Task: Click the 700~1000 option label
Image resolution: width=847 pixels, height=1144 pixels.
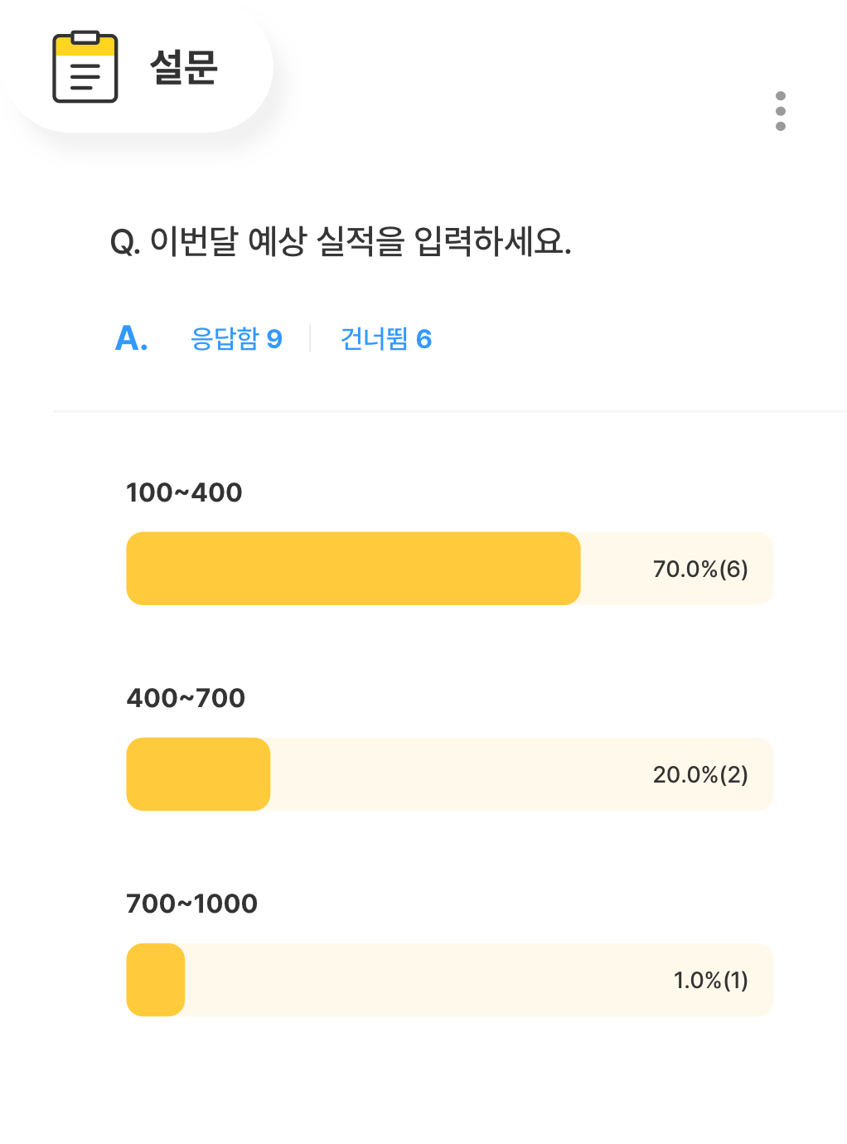Action: click(191, 904)
